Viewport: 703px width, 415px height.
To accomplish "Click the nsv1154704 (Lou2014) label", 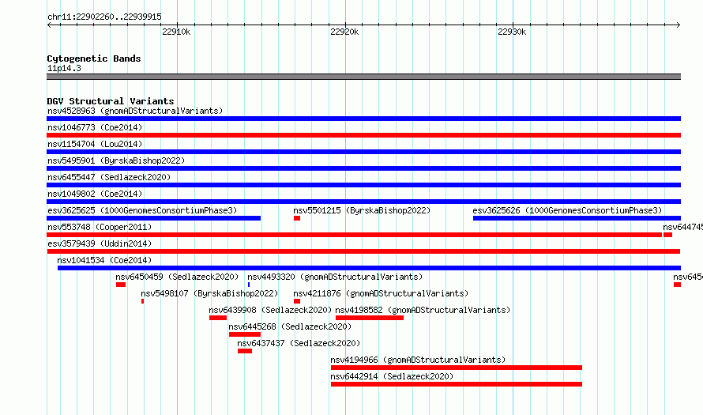I will pos(95,144).
